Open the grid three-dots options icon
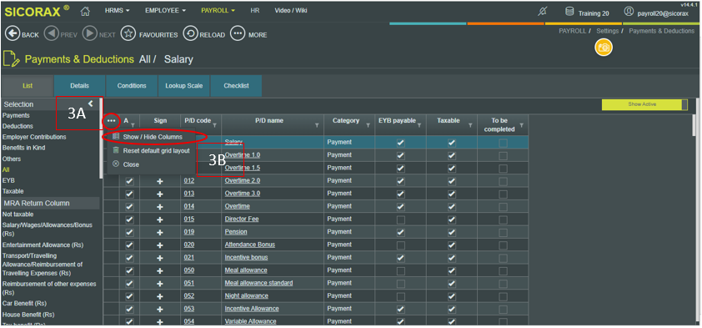Image resolution: width=702 pixels, height=328 pixels. (112, 121)
